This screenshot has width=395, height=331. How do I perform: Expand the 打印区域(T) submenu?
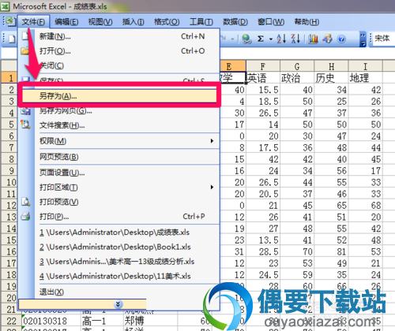pos(118,188)
